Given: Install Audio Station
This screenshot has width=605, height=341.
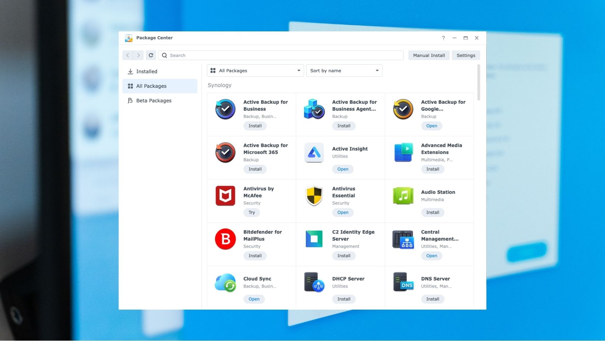Looking at the screenshot, I should 433,213.
